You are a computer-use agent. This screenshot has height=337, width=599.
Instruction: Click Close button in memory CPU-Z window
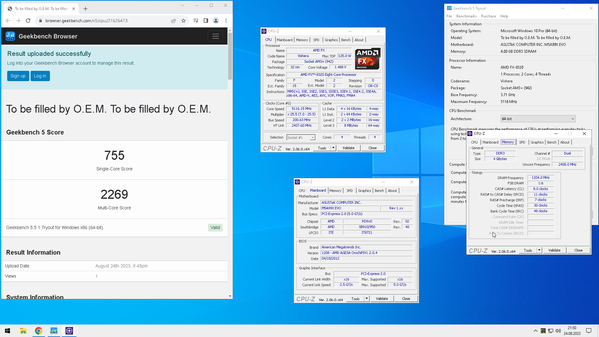[x=578, y=251]
